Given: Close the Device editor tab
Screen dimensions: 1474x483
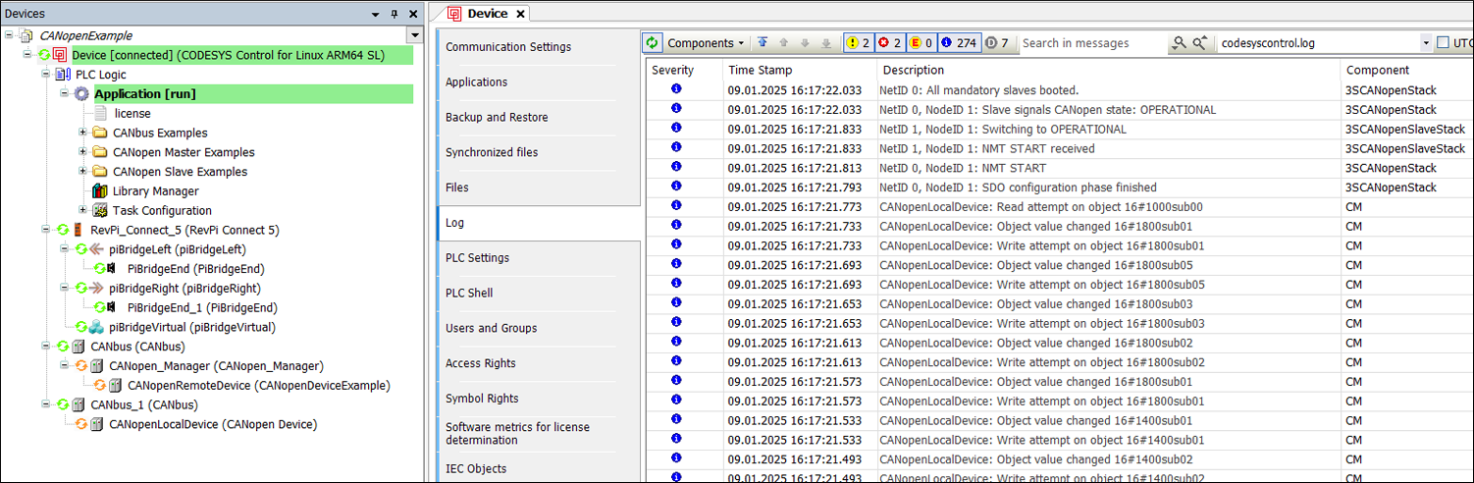Looking at the screenshot, I should point(521,14).
